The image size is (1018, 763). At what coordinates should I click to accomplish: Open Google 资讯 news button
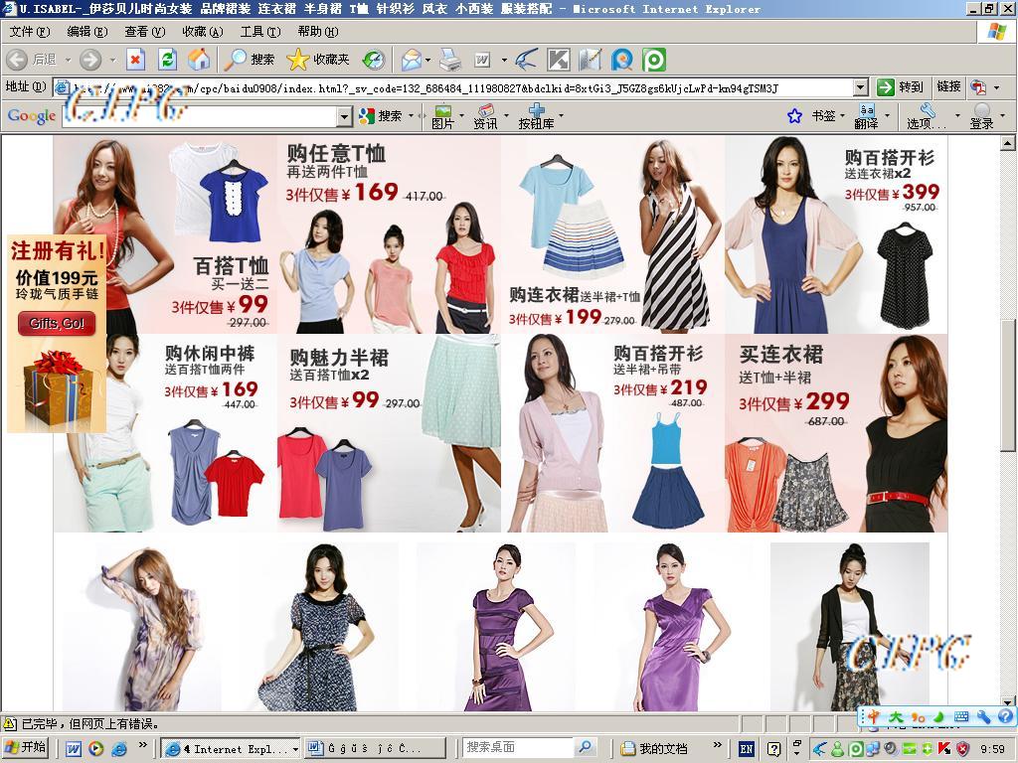485,116
